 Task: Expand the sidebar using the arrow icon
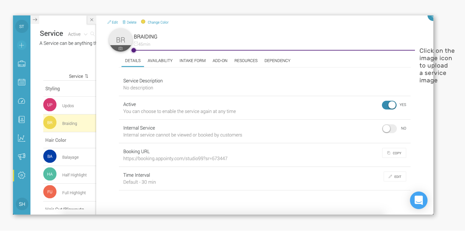point(35,20)
